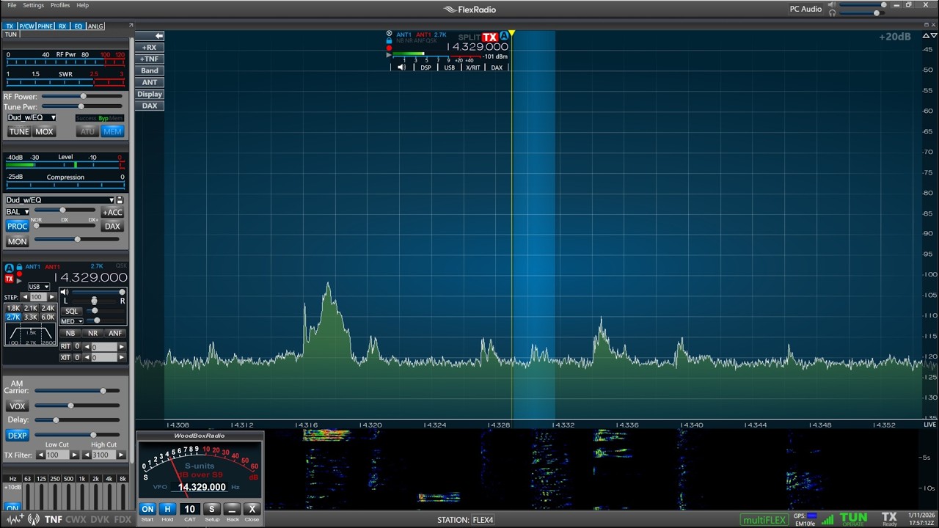Click the LIVE indicator at waterfall corner
The width and height of the screenshot is (939, 528).
(x=929, y=425)
